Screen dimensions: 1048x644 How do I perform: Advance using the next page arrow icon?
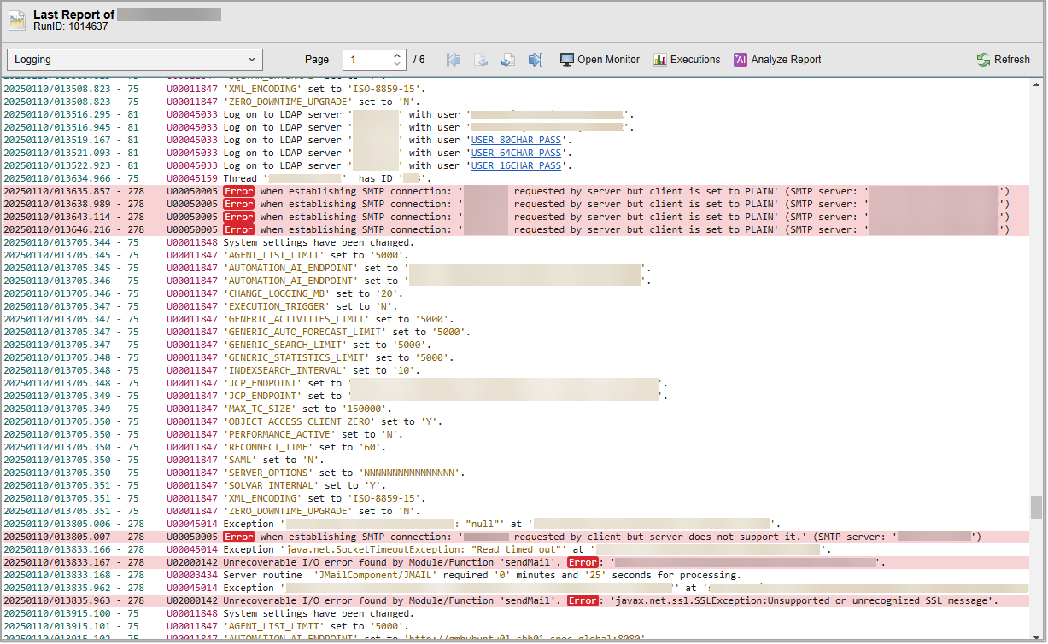508,60
